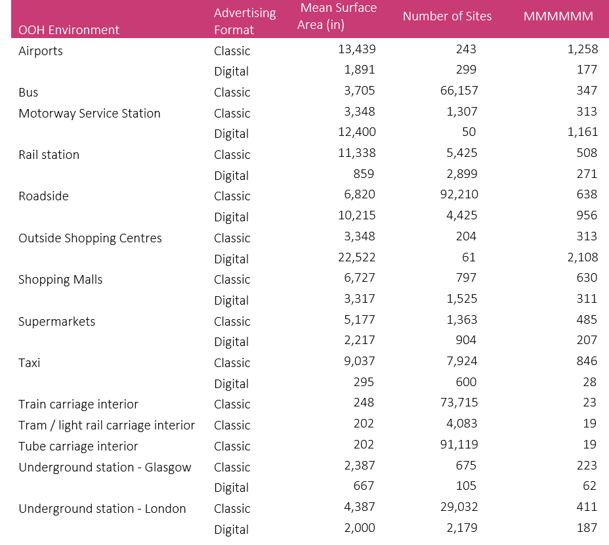
Task: Click the Outside Shopping Centres cell
Action: [90, 238]
